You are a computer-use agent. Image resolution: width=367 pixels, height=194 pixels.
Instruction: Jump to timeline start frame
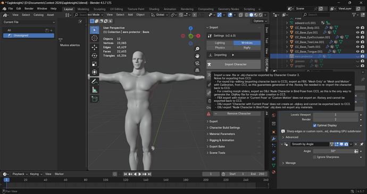click(x=126, y=174)
